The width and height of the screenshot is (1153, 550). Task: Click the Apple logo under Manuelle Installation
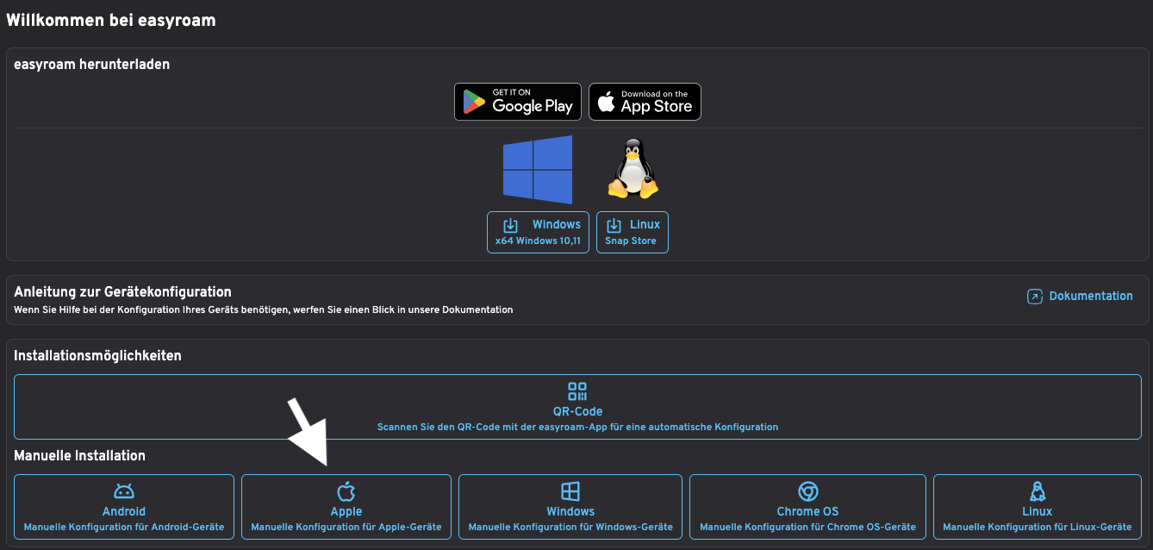click(346, 491)
